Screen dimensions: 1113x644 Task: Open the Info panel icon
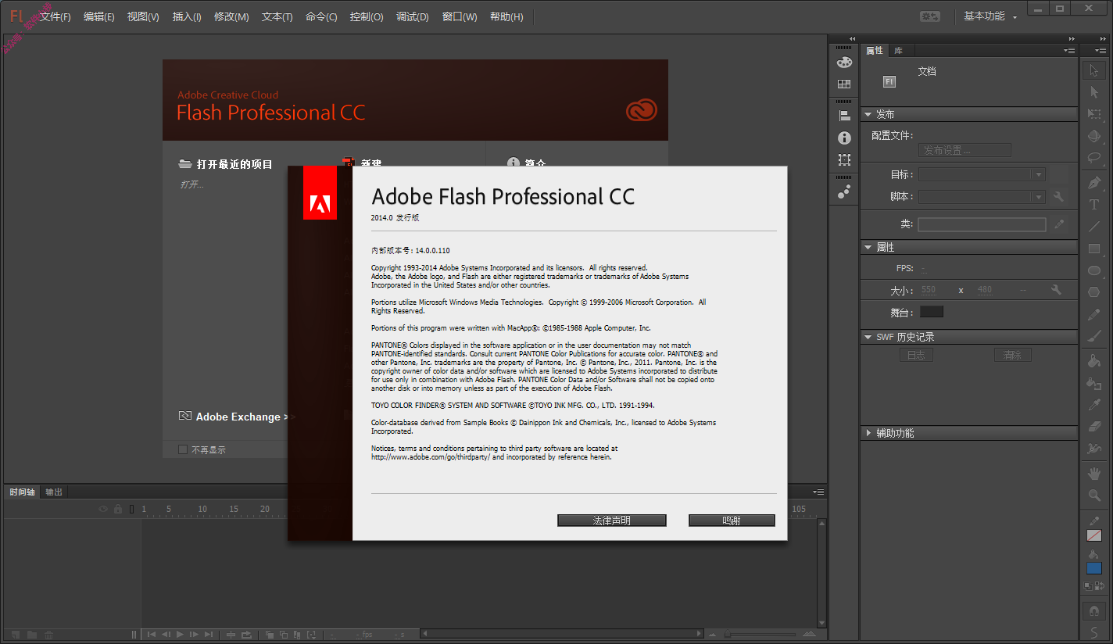pyautogui.click(x=844, y=138)
